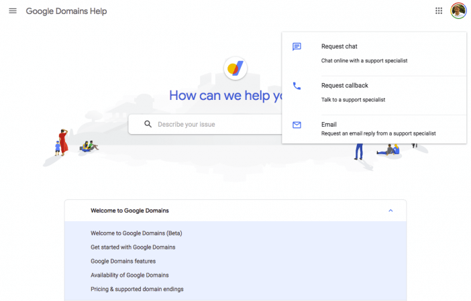Click the Welcome to Google Domains heading
Screen dimensions: 471x301
tap(129, 210)
